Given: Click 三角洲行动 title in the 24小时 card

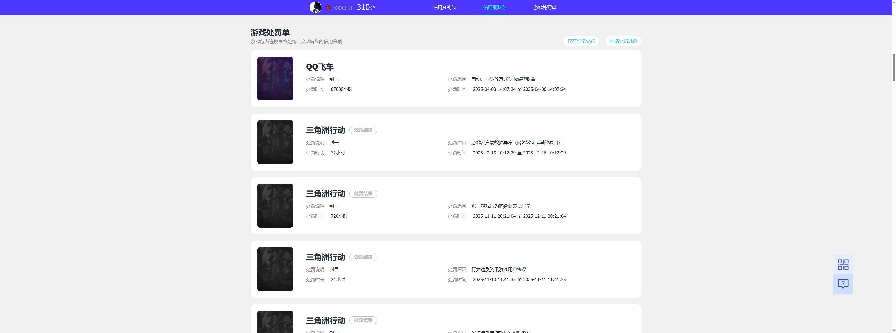Looking at the screenshot, I should [x=325, y=257].
